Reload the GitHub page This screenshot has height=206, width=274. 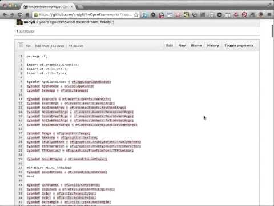[19, 15]
